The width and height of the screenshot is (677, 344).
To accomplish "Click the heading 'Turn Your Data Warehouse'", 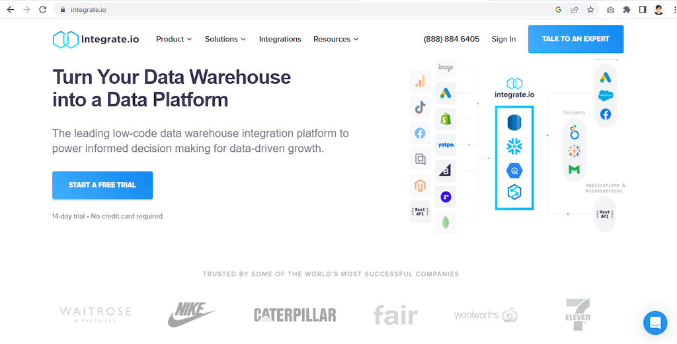I will [172, 77].
